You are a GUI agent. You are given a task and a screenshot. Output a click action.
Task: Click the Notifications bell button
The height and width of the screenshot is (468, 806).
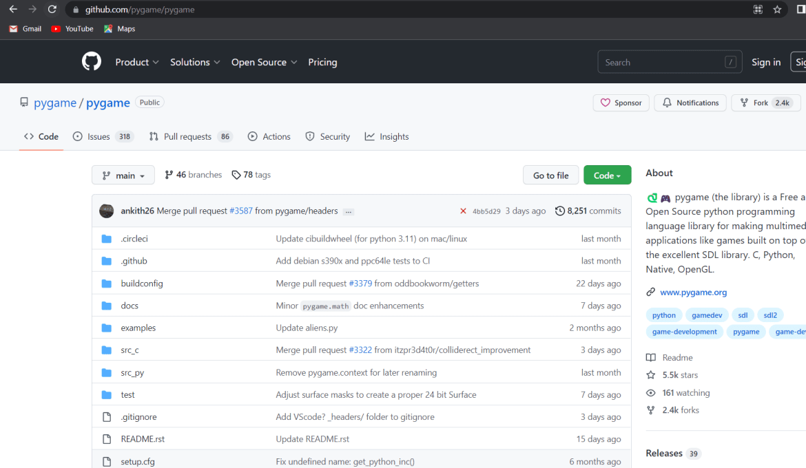coord(690,103)
